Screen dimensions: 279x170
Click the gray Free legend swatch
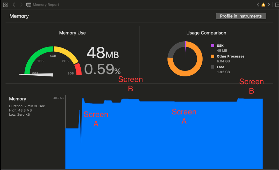(x=213, y=67)
